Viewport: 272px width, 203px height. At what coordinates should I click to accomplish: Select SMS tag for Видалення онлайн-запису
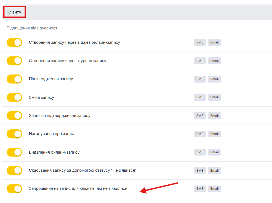tap(200, 152)
